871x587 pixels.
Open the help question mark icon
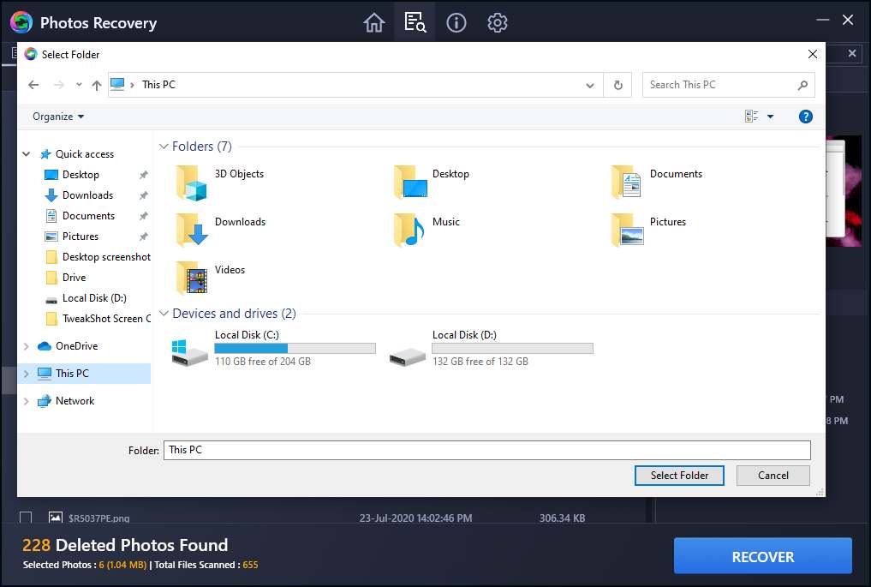pyautogui.click(x=805, y=117)
